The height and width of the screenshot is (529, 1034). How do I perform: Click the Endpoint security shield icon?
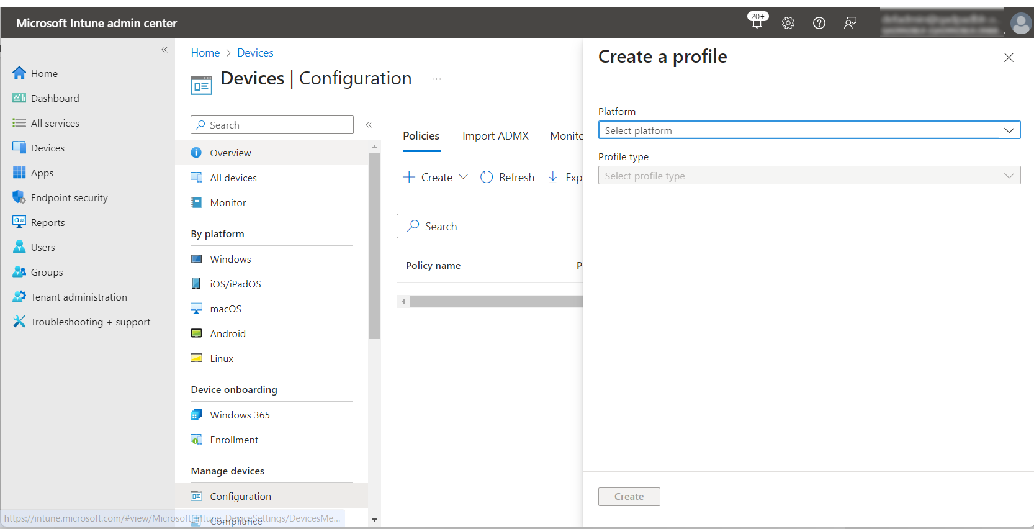pos(19,197)
